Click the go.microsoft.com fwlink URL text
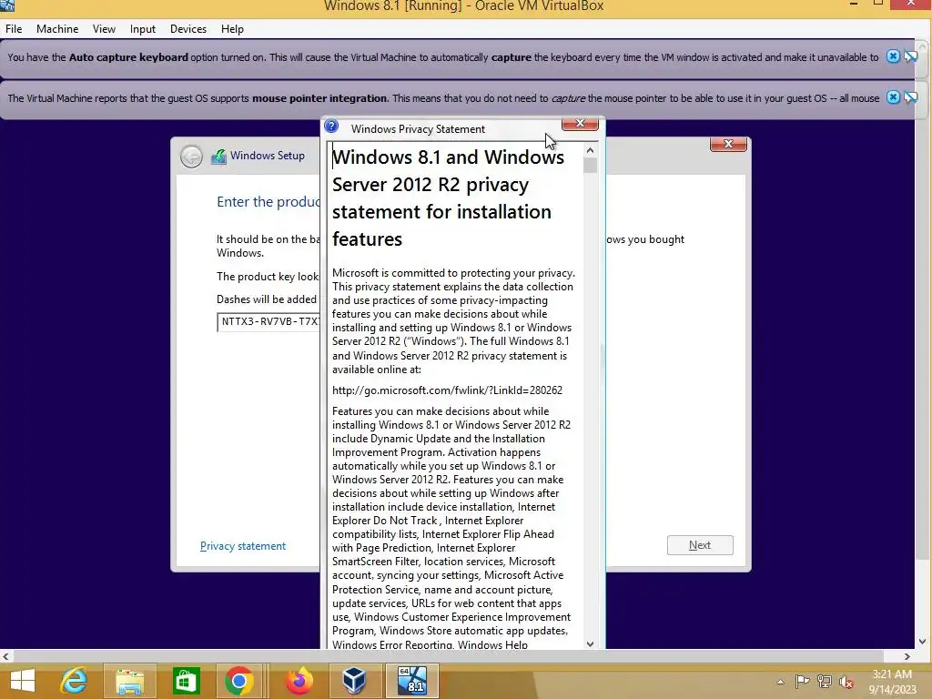Viewport: 932px width, 699px height. [x=447, y=390]
